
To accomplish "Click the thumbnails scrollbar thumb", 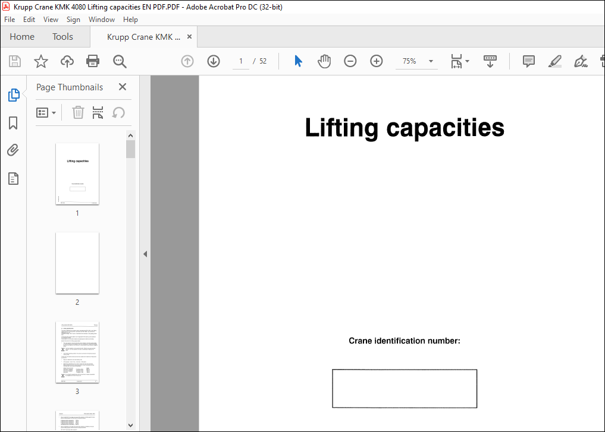I will 130,149.
